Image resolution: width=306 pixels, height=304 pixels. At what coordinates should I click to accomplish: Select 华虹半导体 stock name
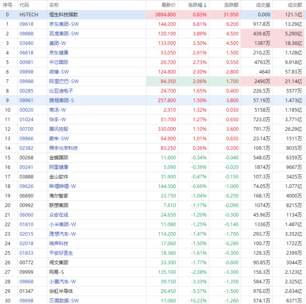tap(61, 291)
